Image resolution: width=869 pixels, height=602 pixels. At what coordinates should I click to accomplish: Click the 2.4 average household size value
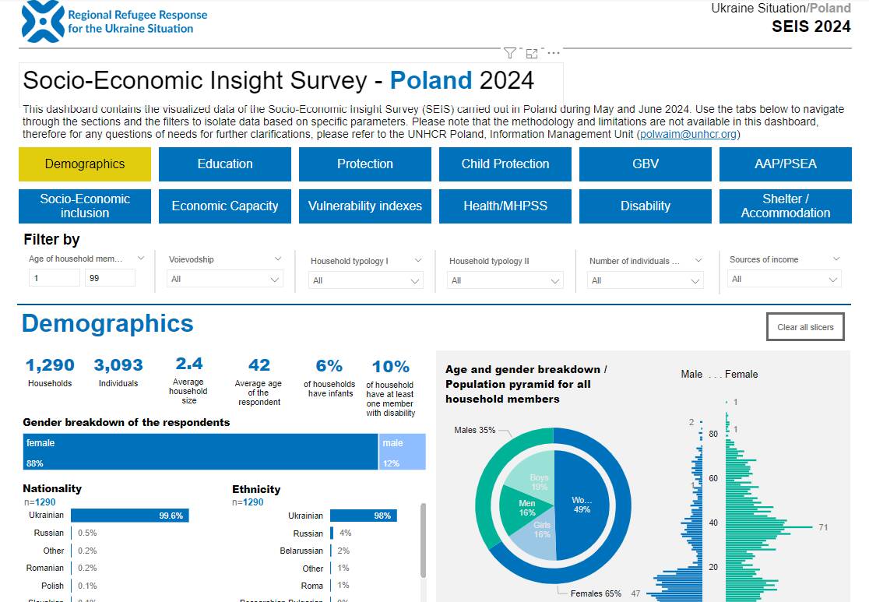click(189, 364)
